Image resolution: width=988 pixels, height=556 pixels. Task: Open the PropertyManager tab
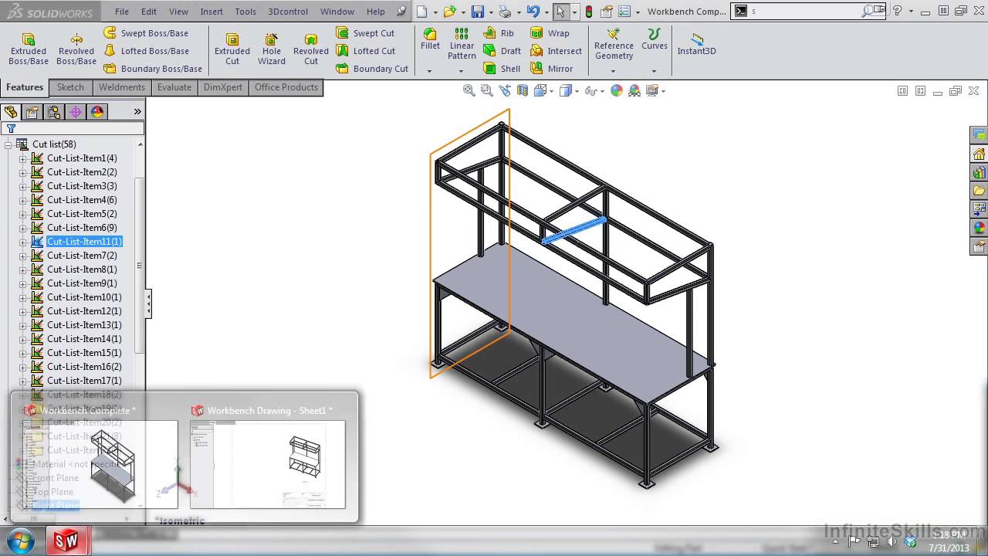(x=32, y=112)
